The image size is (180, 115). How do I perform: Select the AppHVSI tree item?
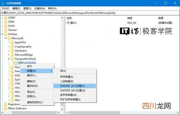pyautogui.click(x=20, y=43)
